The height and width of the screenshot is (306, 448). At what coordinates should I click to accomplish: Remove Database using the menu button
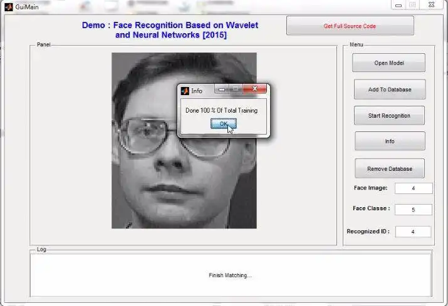pyautogui.click(x=390, y=169)
